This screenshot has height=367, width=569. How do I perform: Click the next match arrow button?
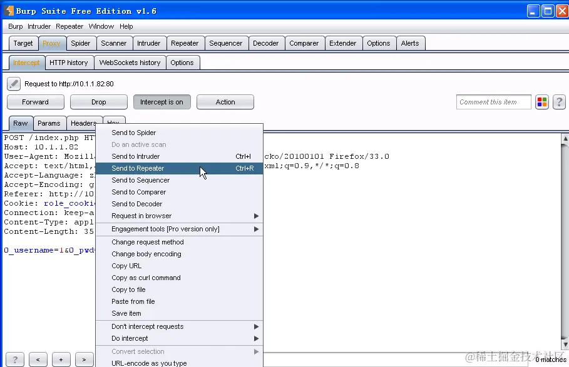84,359
